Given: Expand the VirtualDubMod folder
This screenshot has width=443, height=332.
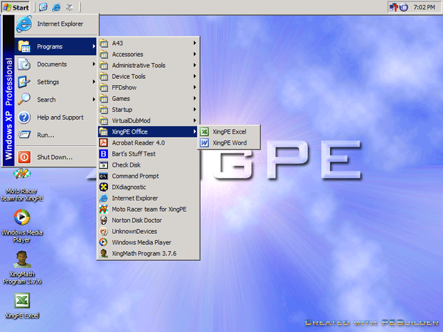Looking at the screenshot, I should pyautogui.click(x=147, y=120).
